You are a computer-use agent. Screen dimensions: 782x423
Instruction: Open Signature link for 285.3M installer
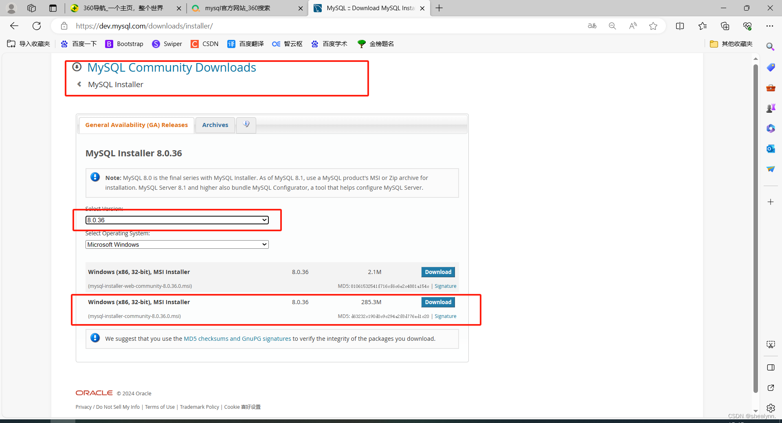pyautogui.click(x=445, y=316)
